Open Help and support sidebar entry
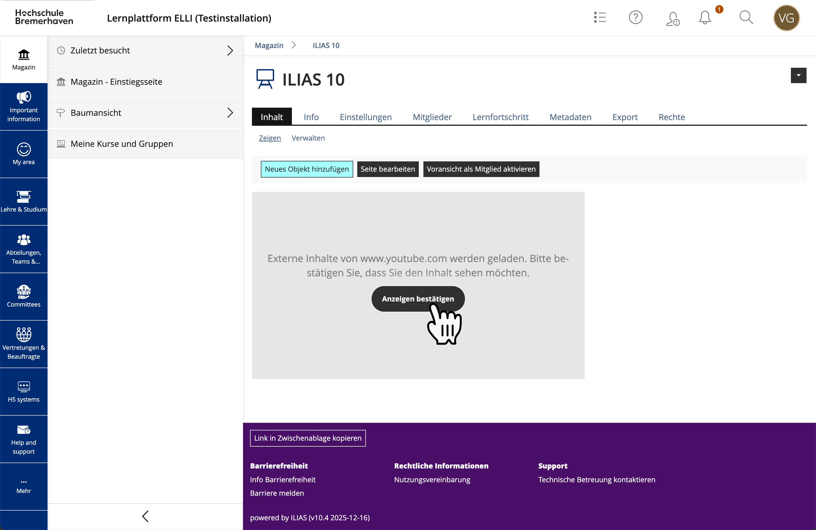Image resolution: width=816 pixels, height=530 pixels. 24,439
